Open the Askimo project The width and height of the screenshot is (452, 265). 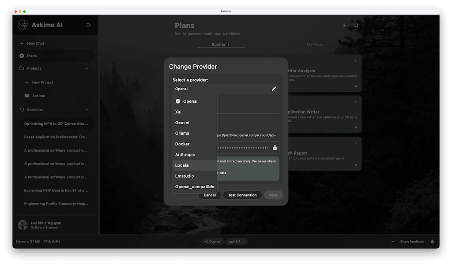click(38, 96)
